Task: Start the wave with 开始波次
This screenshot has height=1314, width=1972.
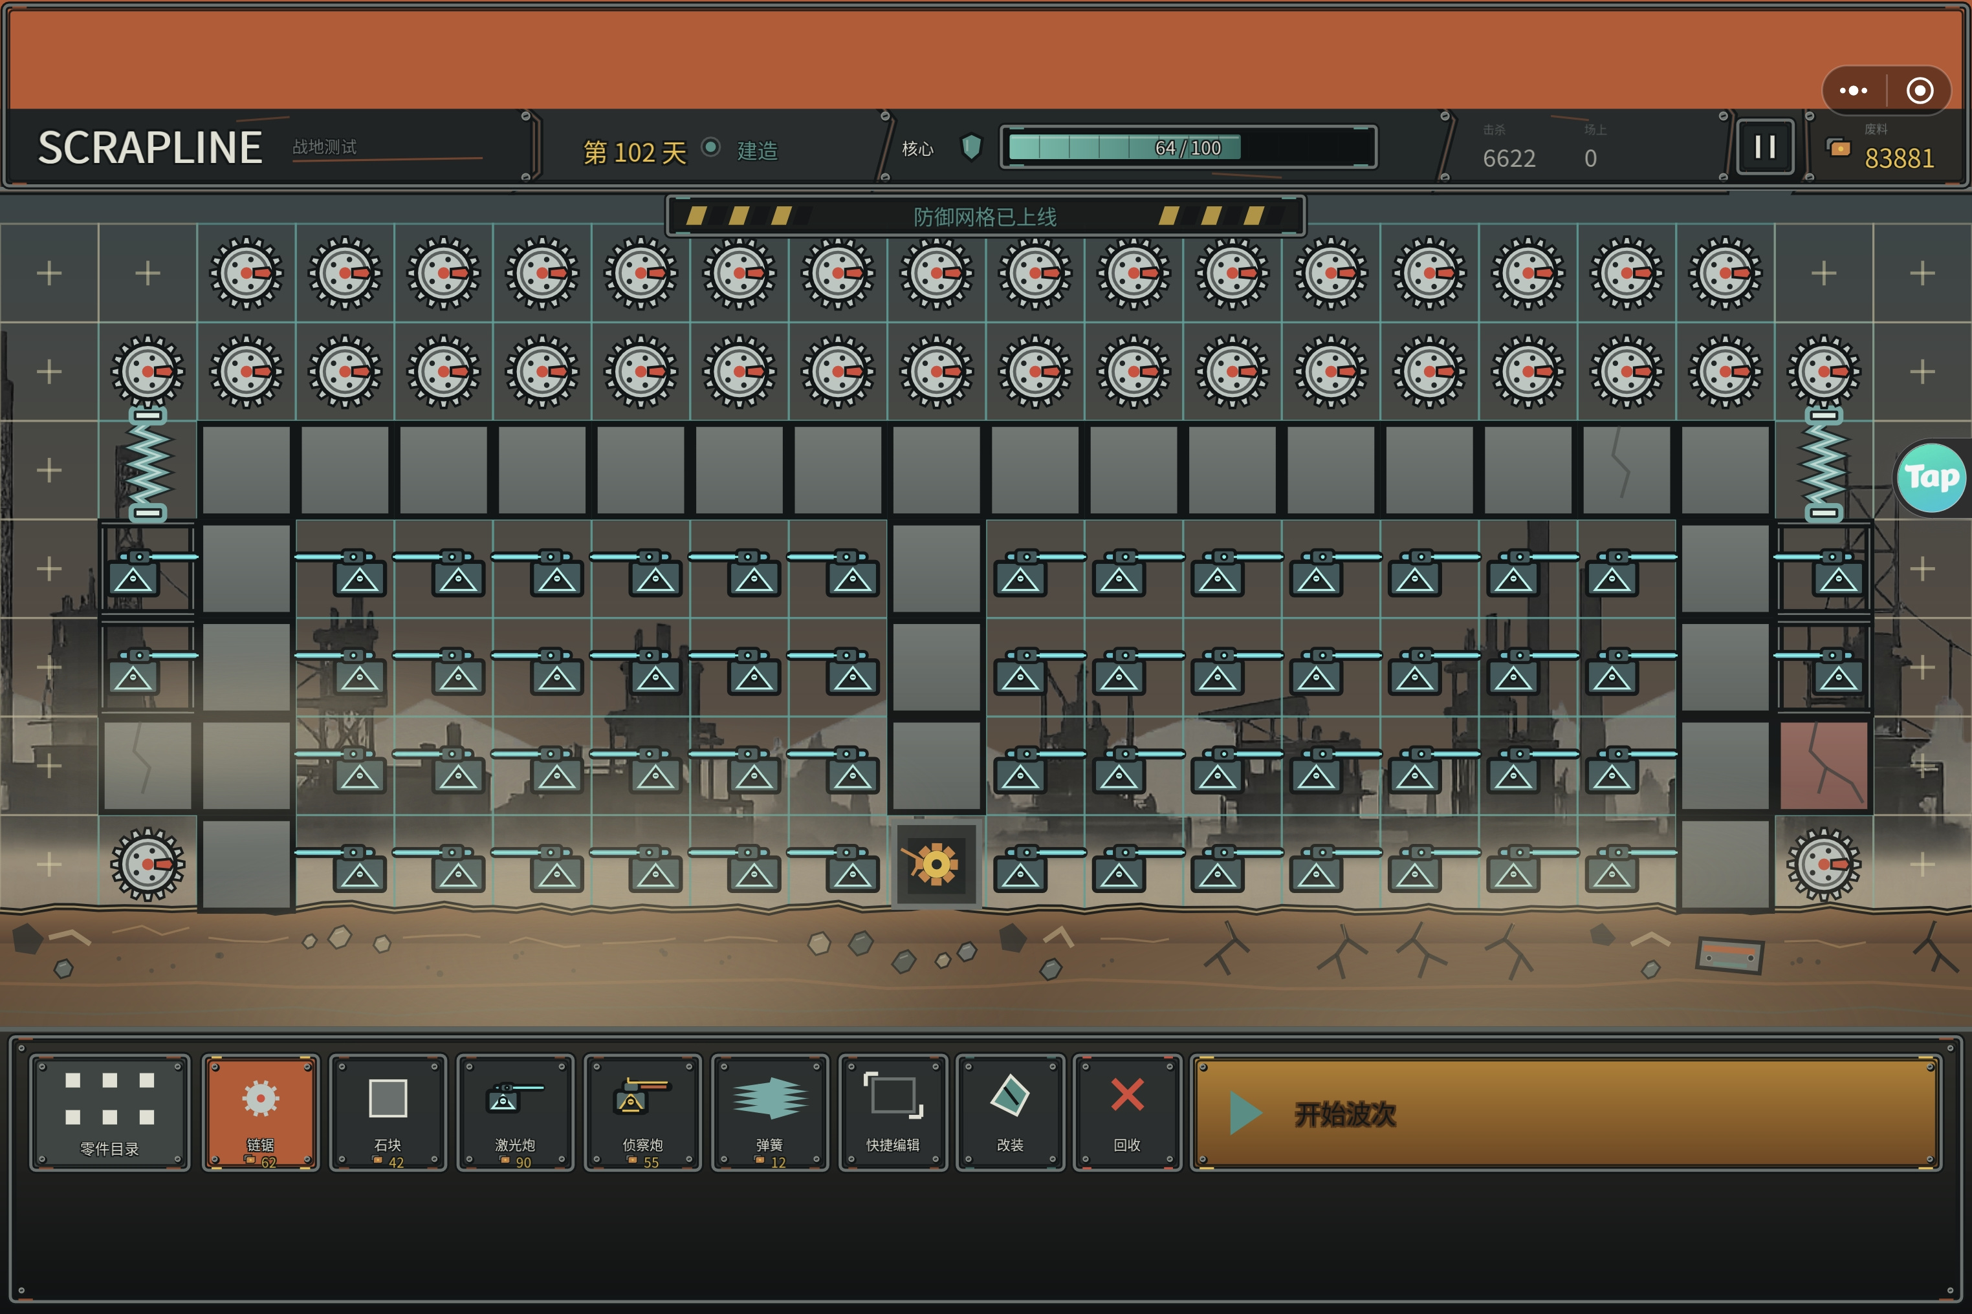Action: coord(1566,1113)
